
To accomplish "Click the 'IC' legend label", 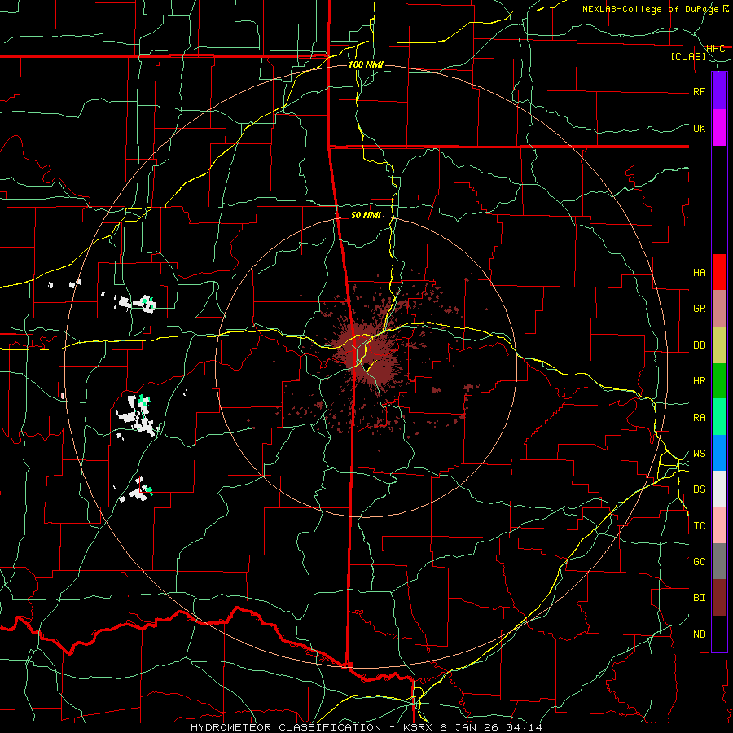I will 699,526.
